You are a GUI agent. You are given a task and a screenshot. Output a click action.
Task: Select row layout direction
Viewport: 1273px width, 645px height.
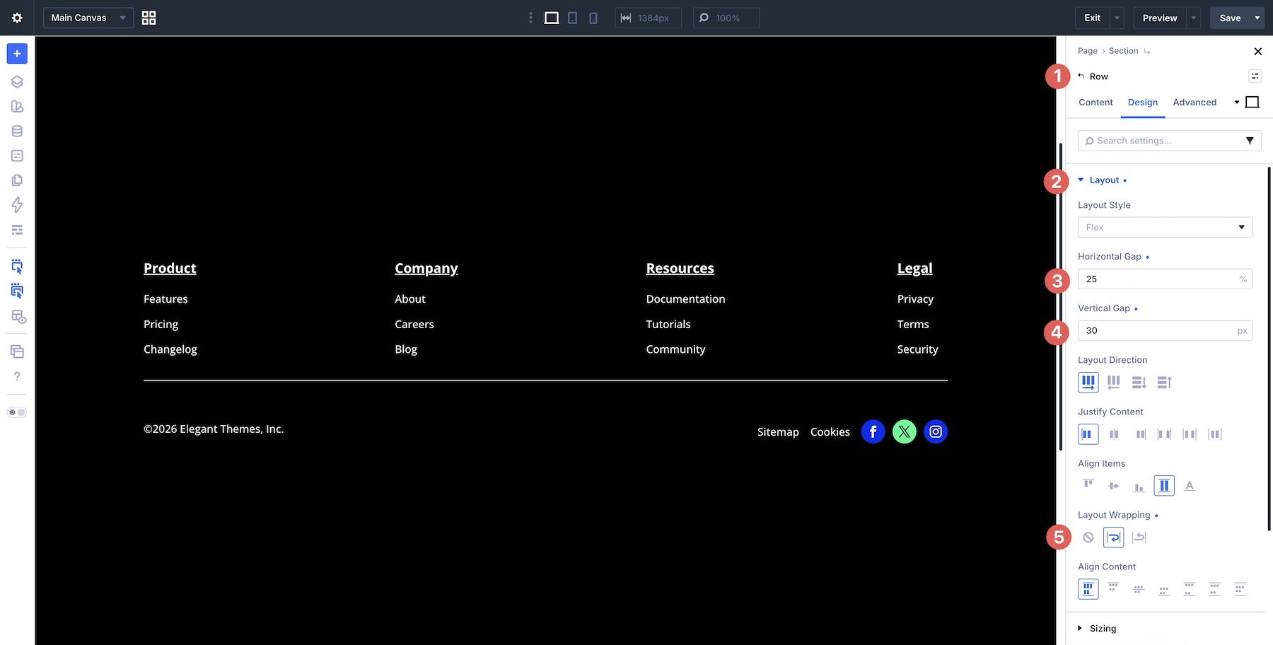tap(1088, 383)
